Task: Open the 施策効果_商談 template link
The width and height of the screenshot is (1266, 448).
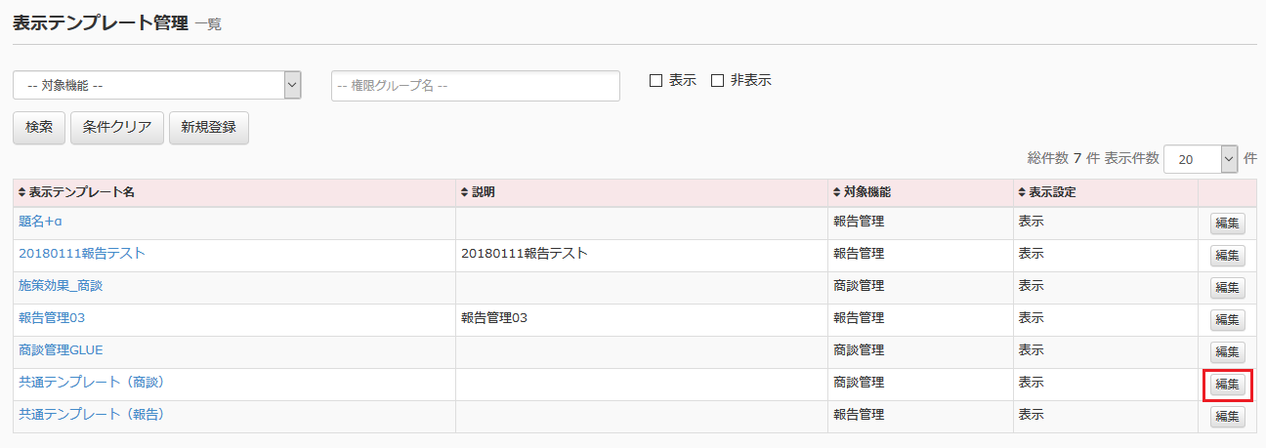Action: click(x=61, y=286)
